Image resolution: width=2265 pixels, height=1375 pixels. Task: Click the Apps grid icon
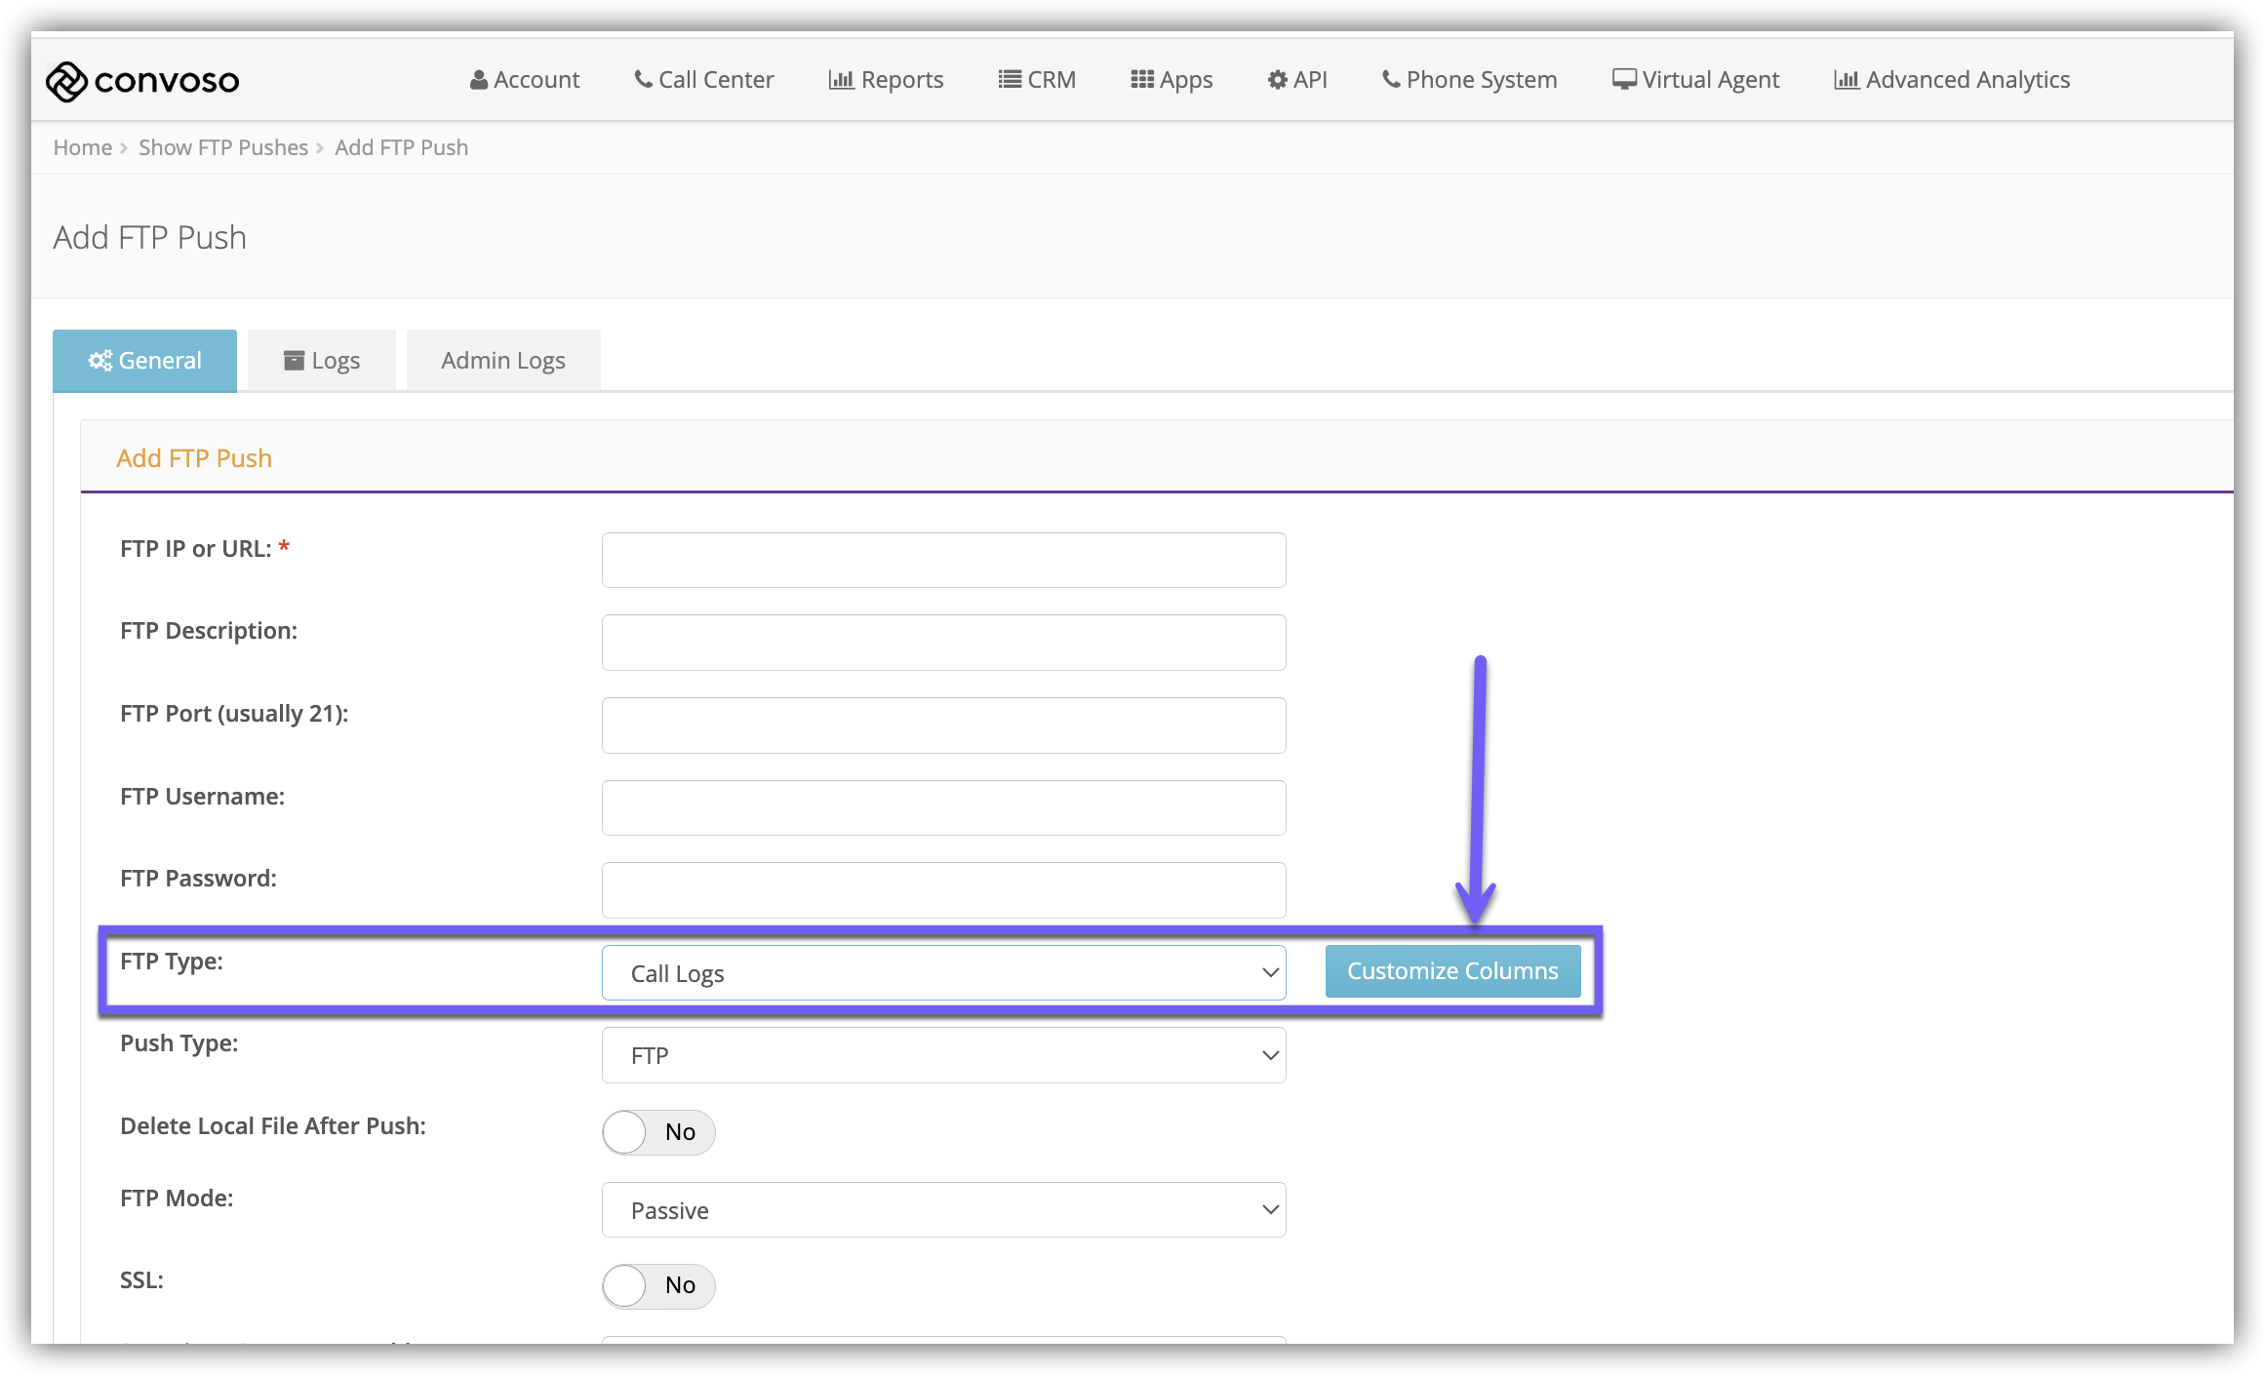[x=1142, y=79]
